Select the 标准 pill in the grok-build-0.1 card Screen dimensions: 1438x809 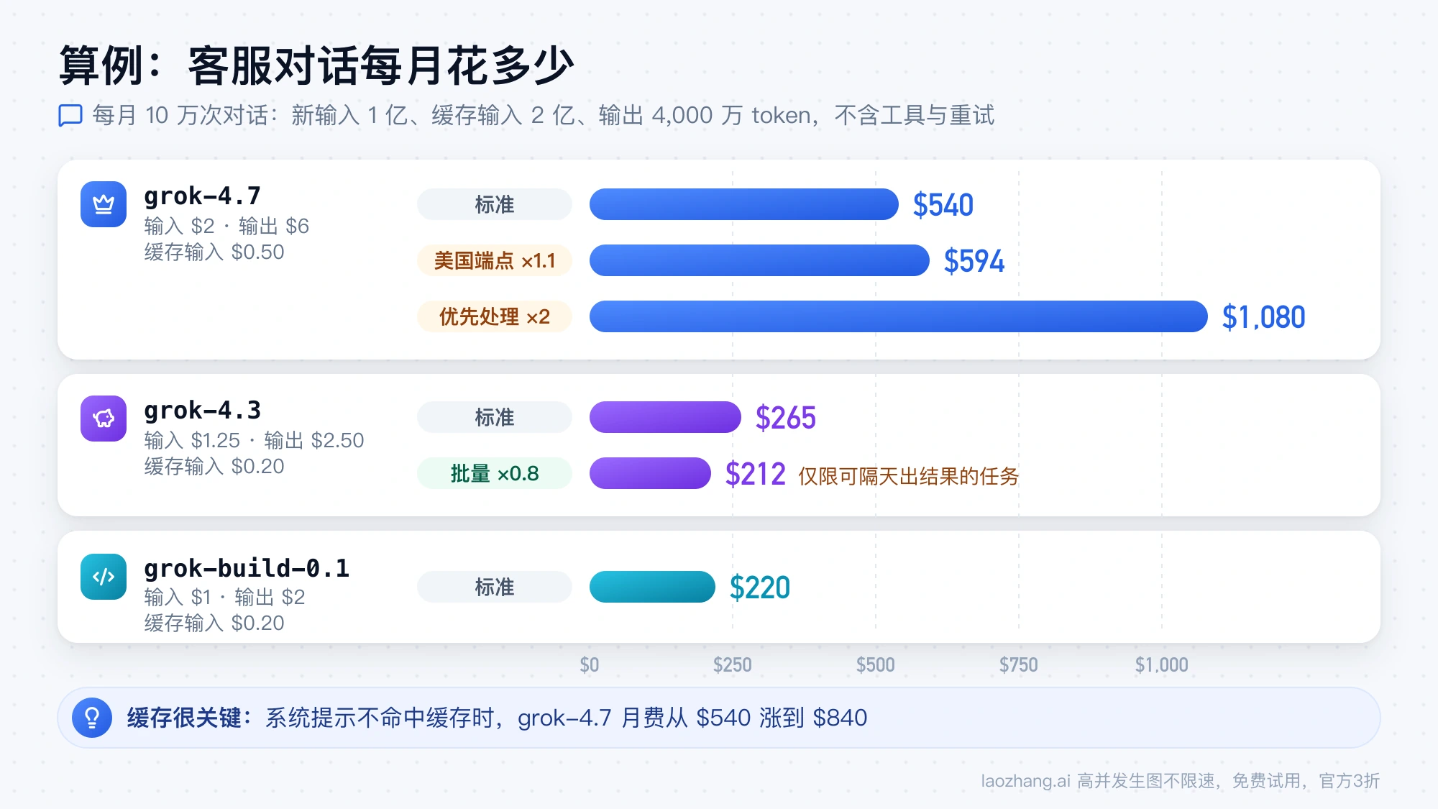(x=495, y=587)
